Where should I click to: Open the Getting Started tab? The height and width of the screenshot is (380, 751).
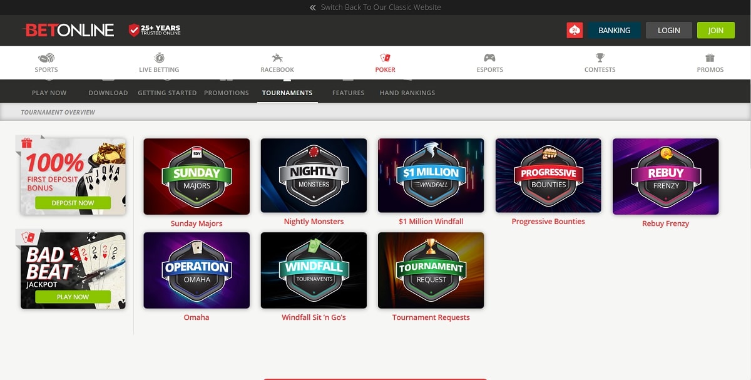click(167, 93)
